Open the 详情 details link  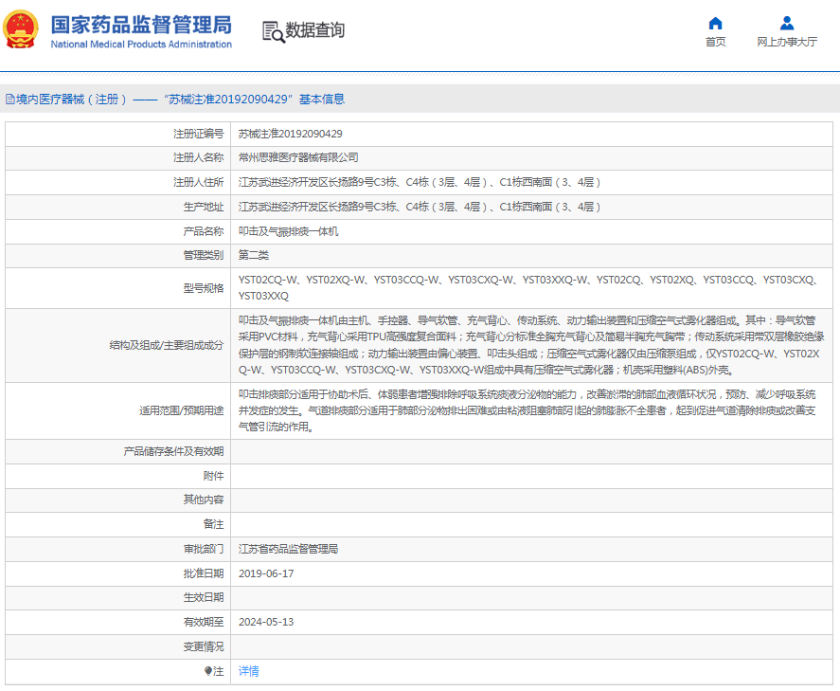tap(248, 671)
